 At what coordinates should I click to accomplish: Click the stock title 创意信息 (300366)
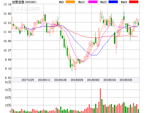pyautogui.click(x=24, y=2)
